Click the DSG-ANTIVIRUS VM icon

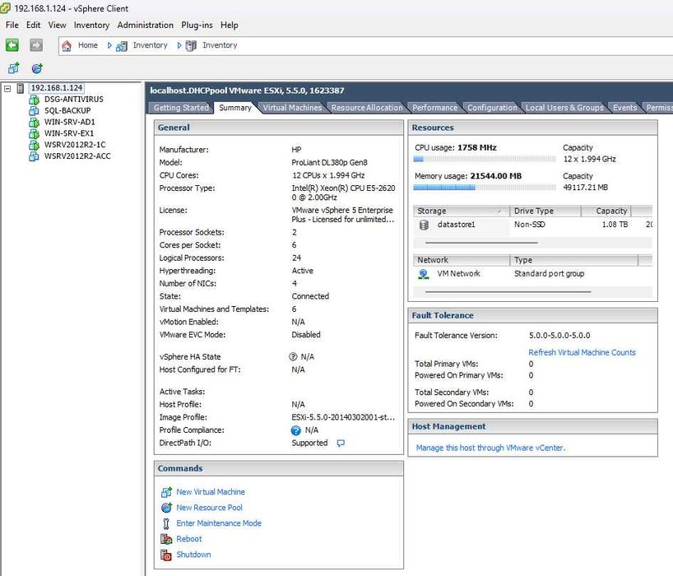[34, 100]
